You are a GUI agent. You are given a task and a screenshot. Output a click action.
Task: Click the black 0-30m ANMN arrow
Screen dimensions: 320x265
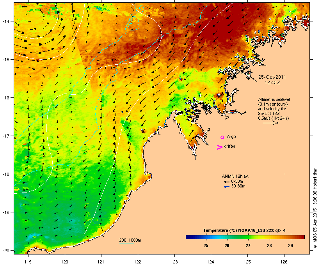click(x=226, y=182)
